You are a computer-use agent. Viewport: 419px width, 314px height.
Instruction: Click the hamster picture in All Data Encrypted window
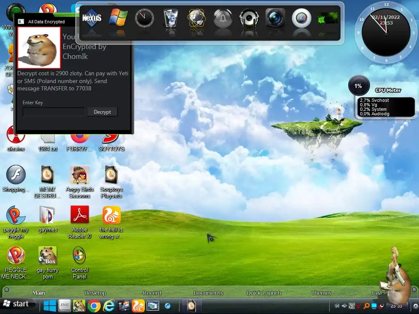(39, 47)
